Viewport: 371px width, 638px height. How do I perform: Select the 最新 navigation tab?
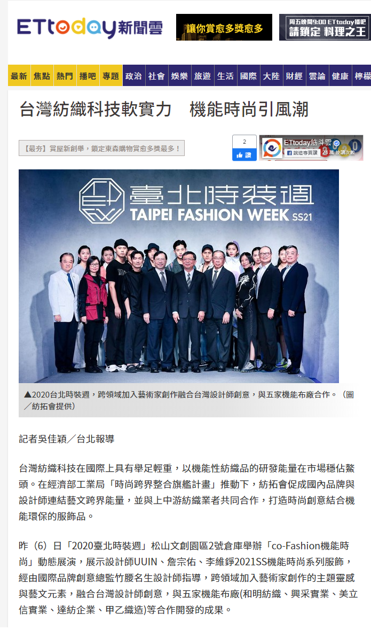pyautogui.click(x=19, y=76)
